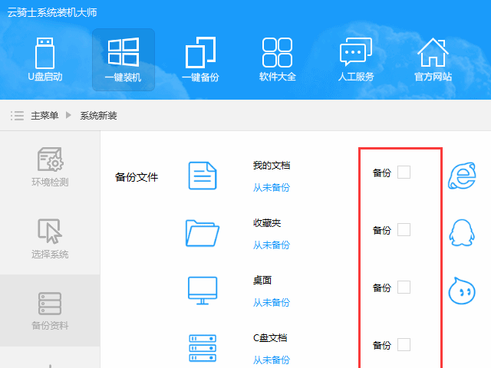Click the QQ penguin icon
This screenshot has width=491, height=368.
(x=462, y=233)
